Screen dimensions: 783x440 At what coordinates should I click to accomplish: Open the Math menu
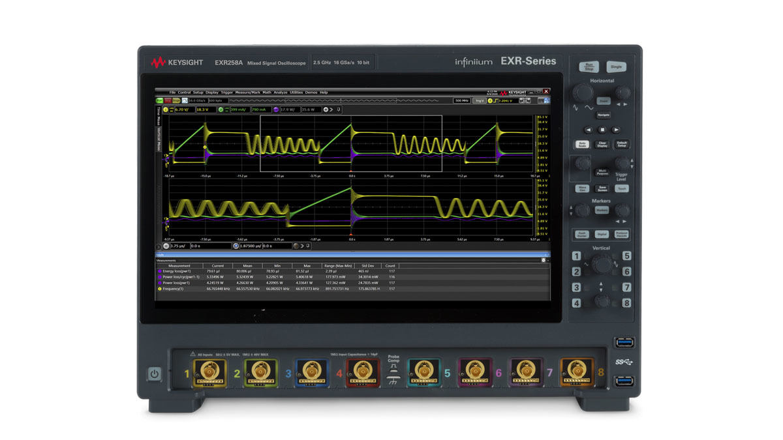click(267, 93)
